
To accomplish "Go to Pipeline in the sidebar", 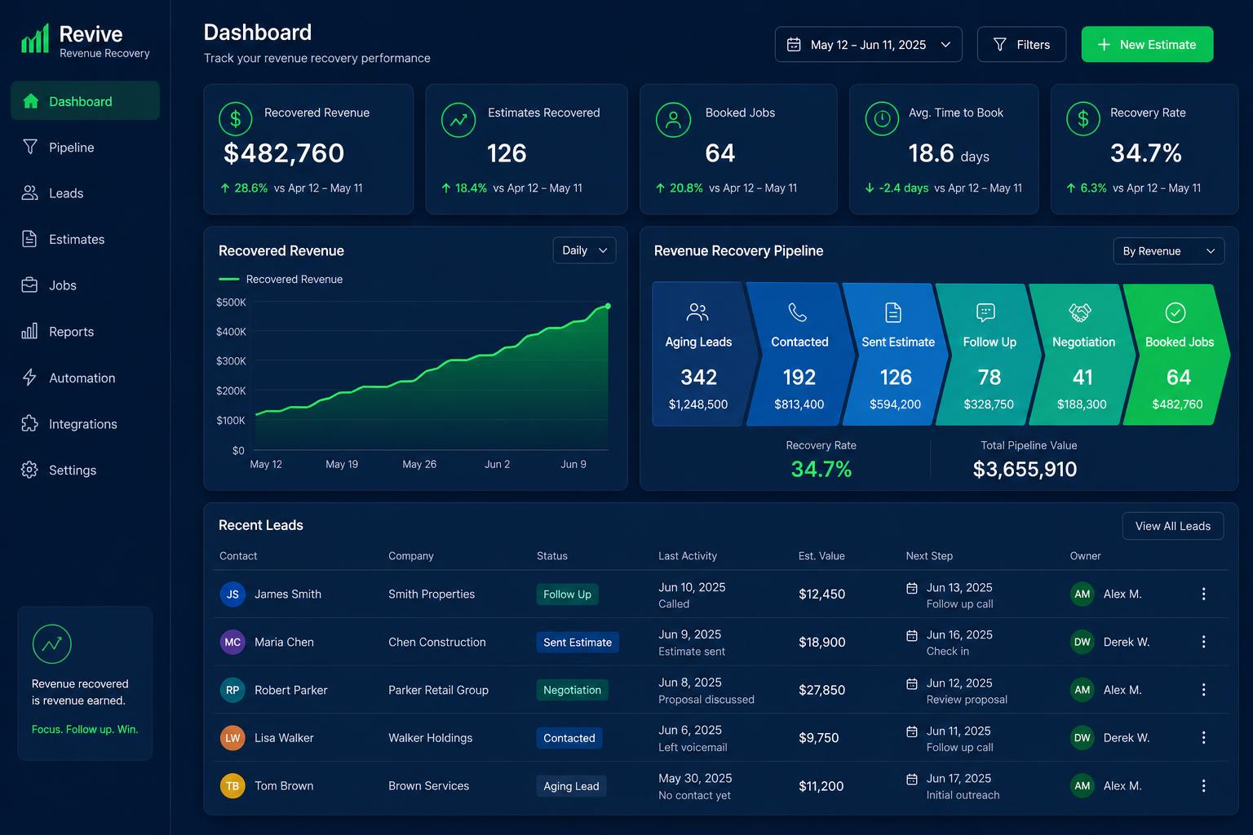I will [x=85, y=147].
